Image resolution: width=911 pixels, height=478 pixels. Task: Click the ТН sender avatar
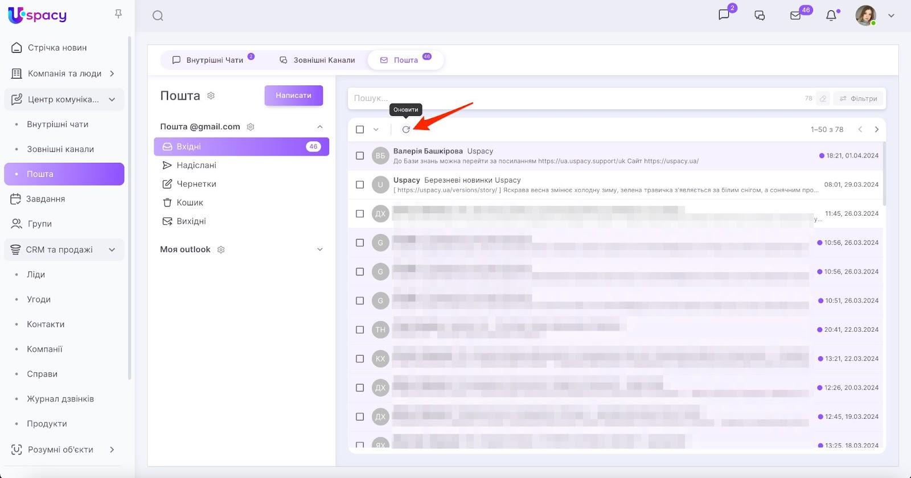(380, 330)
